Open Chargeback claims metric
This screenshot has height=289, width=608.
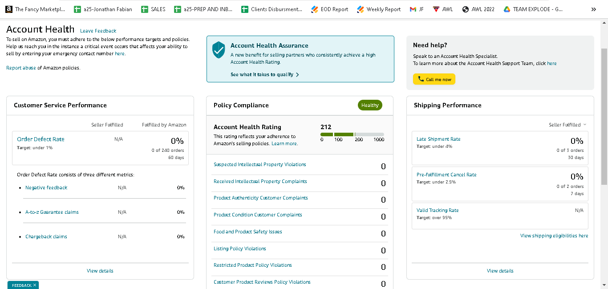(x=46, y=236)
